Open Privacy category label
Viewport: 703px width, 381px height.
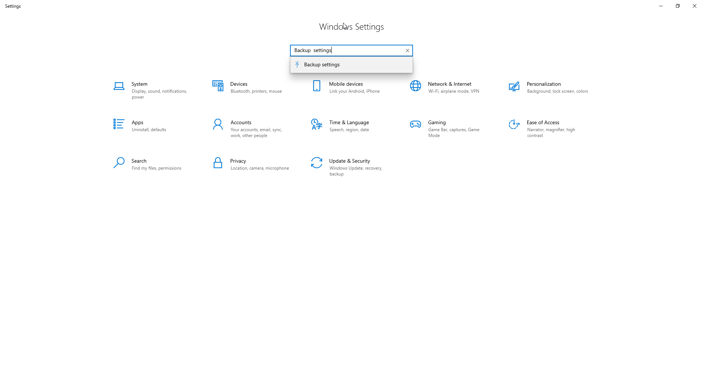tap(238, 161)
